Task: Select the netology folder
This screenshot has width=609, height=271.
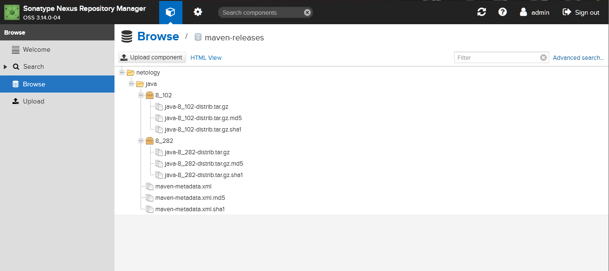Action: point(148,73)
